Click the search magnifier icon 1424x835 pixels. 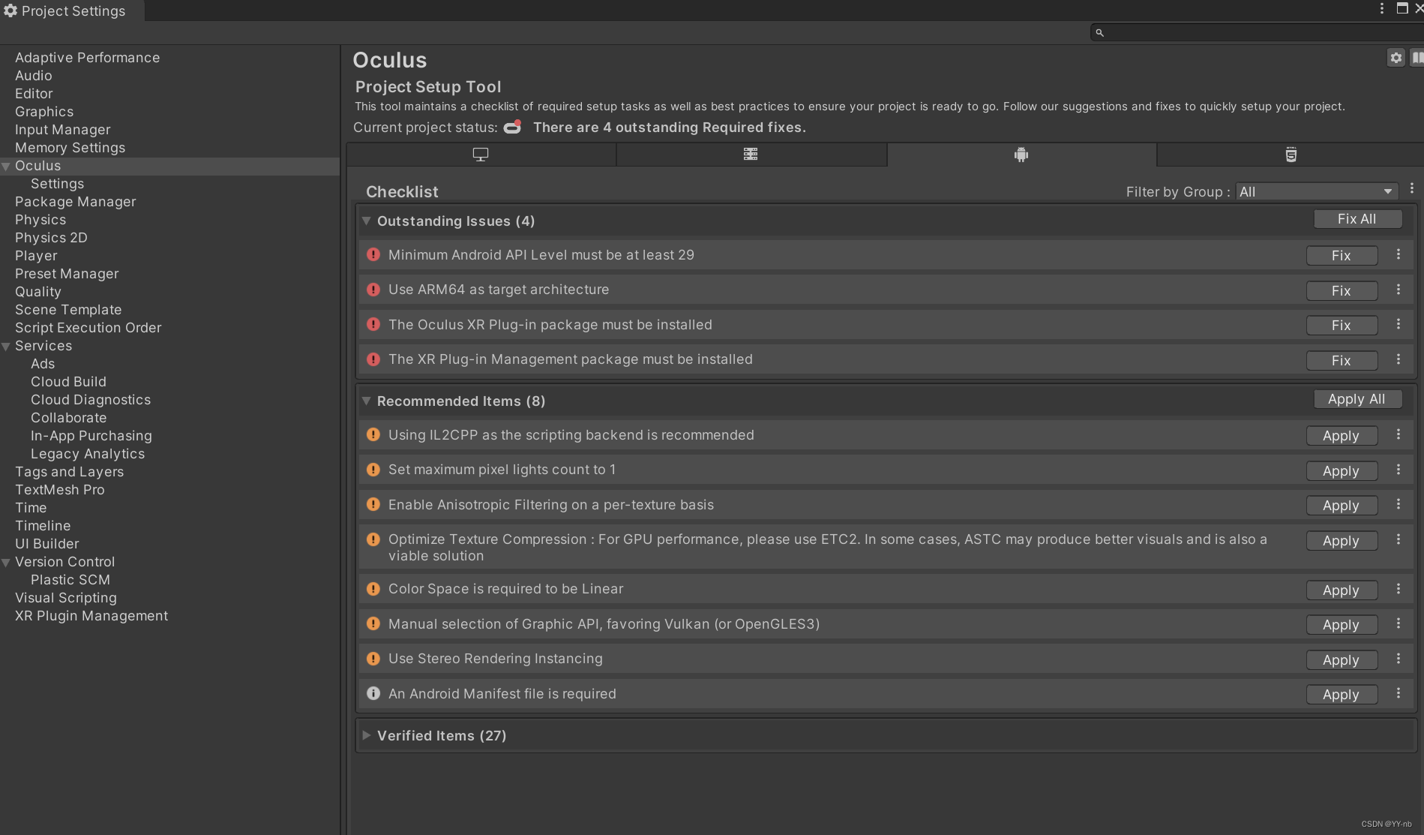tap(1099, 32)
